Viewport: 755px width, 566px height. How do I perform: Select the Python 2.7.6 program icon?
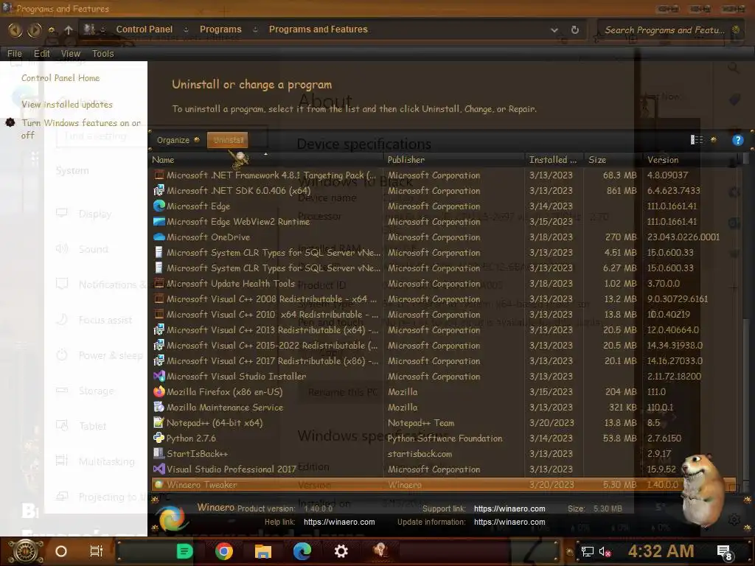tap(159, 438)
